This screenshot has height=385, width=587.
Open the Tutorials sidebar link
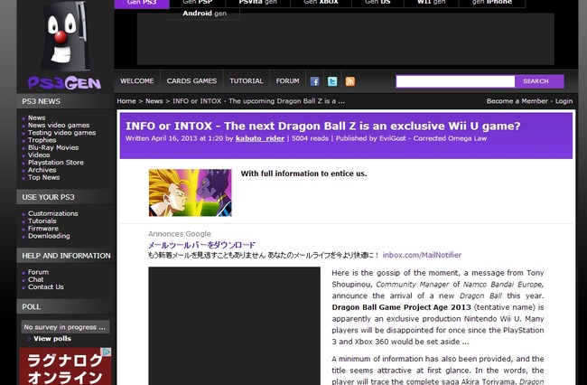pos(42,221)
